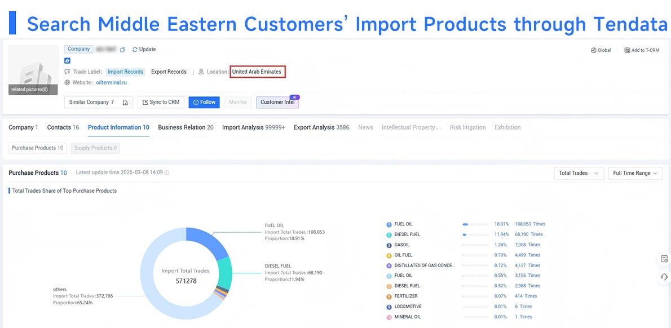
Task: Select the Export Records trade label
Action: [169, 72]
